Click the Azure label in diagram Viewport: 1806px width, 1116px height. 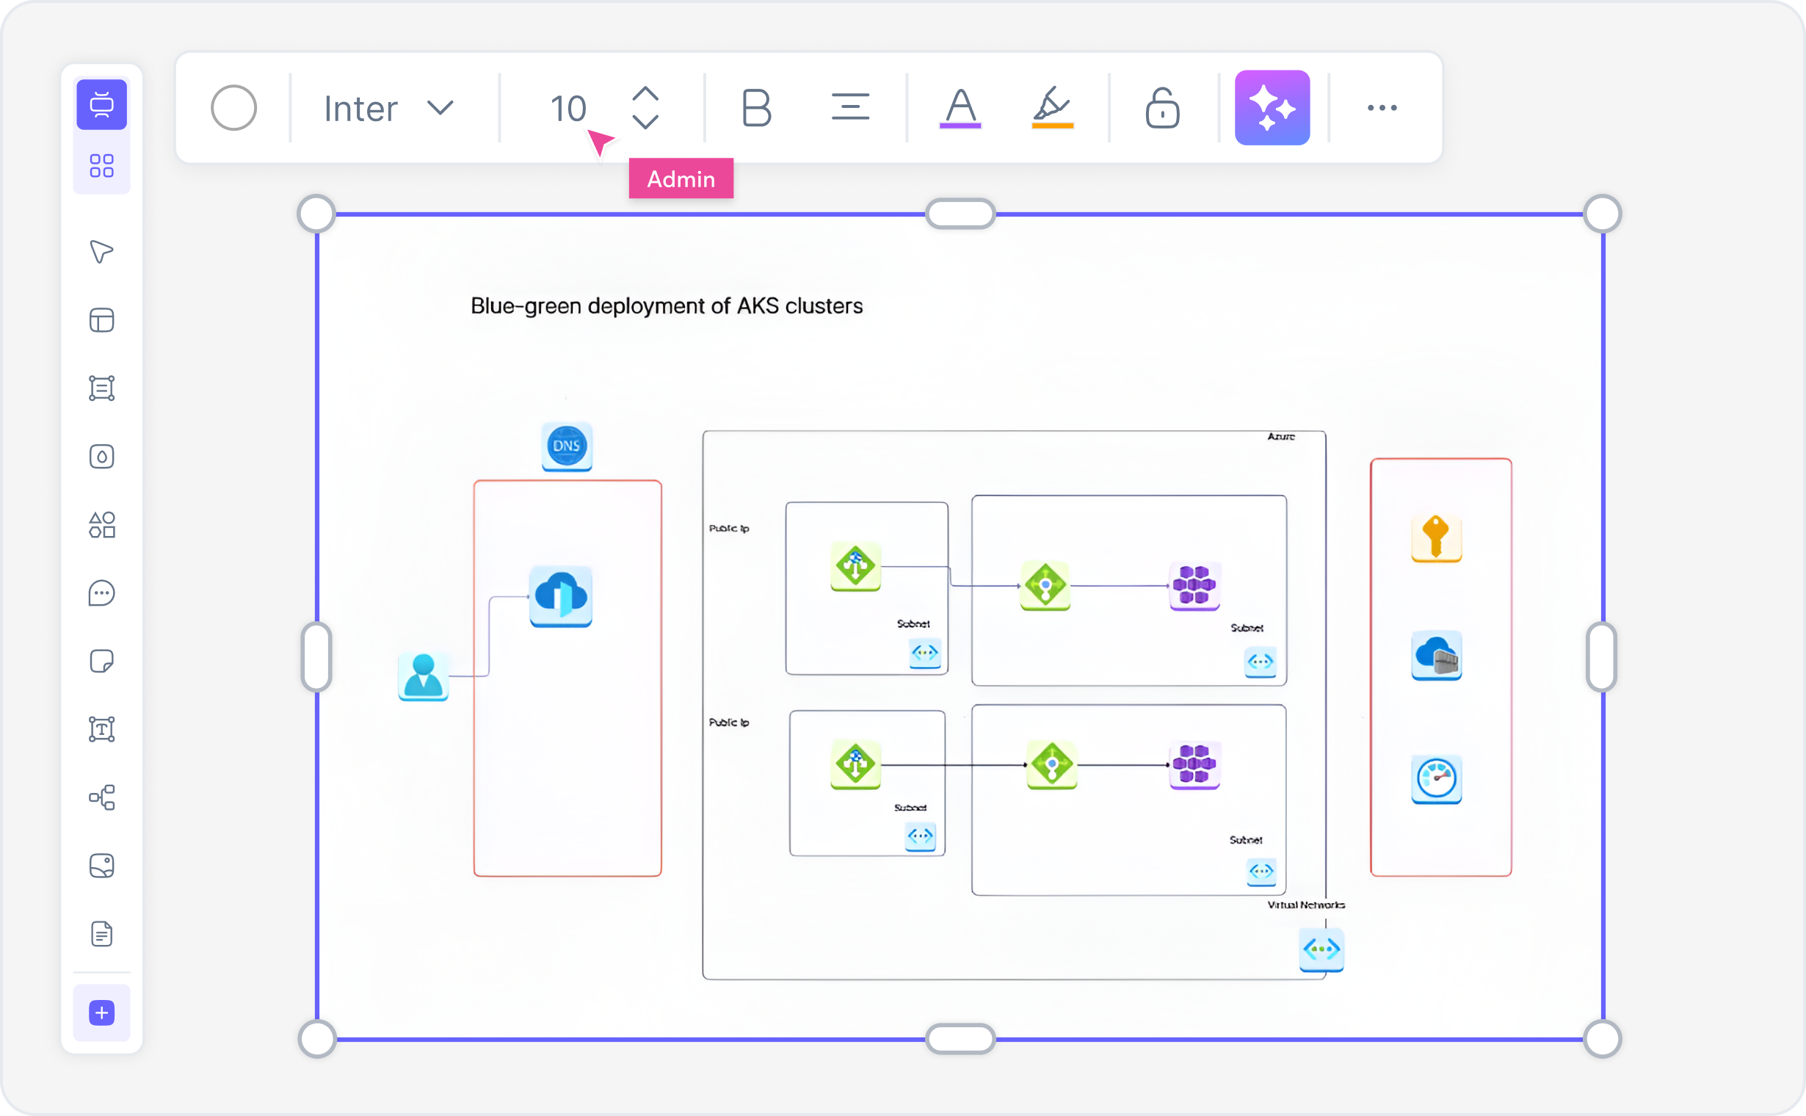pyautogui.click(x=1281, y=437)
